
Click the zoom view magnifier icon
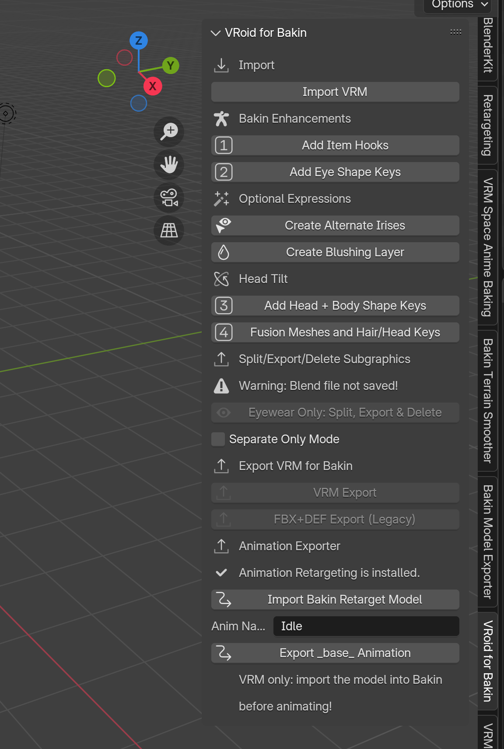[169, 131]
